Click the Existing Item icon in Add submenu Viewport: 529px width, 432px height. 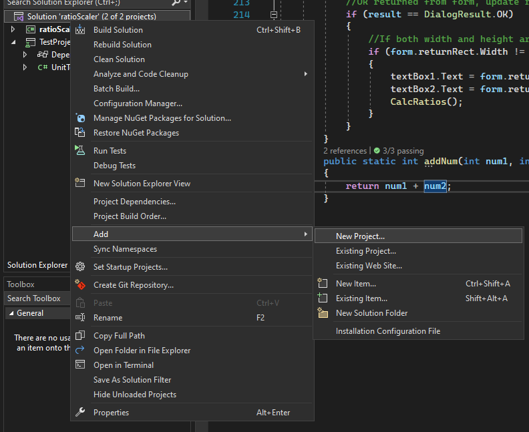tap(323, 298)
